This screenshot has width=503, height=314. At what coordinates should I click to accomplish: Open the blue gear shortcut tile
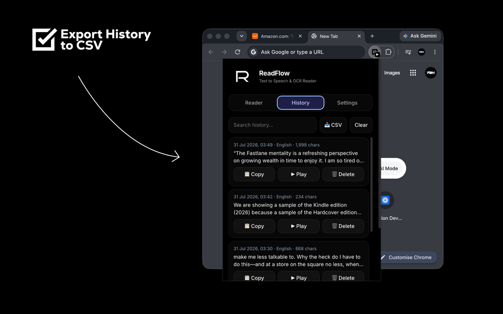click(385, 200)
